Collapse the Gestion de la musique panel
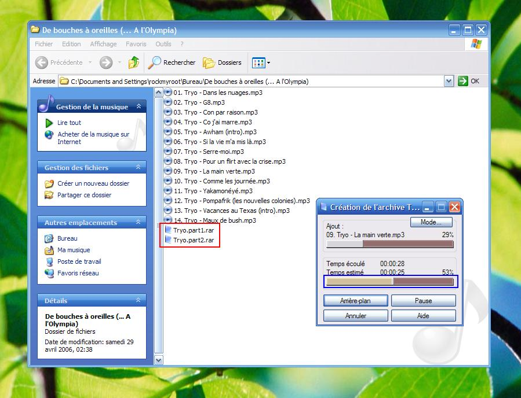This screenshot has width=521, height=398. click(139, 107)
